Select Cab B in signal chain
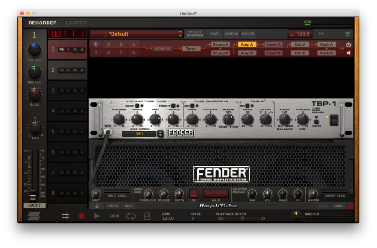 pyautogui.click(x=300, y=53)
